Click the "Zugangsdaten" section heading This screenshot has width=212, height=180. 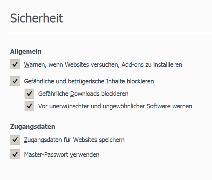click(33, 127)
